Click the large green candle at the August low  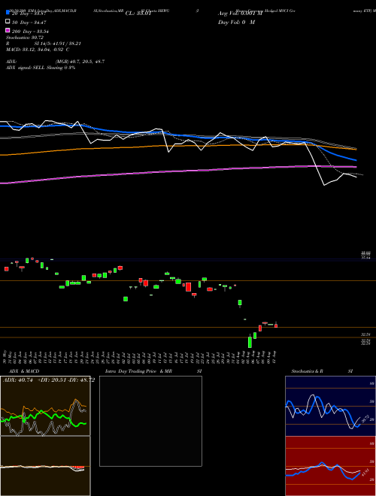250,342
